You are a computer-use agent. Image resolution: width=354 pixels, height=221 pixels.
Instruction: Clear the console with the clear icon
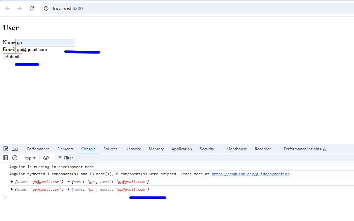(15, 158)
